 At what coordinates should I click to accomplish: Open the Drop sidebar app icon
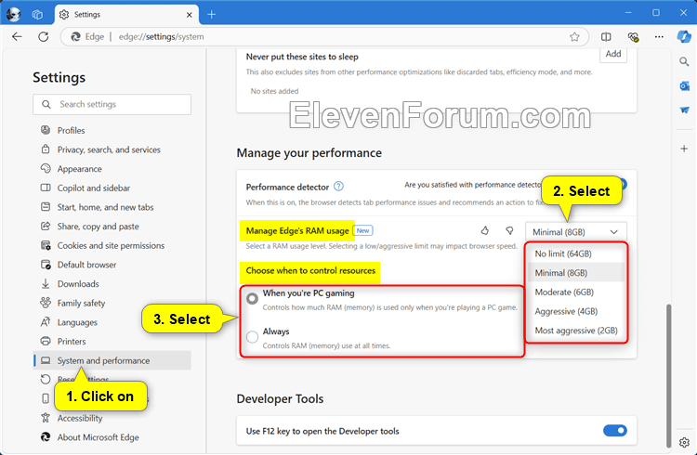(x=684, y=110)
